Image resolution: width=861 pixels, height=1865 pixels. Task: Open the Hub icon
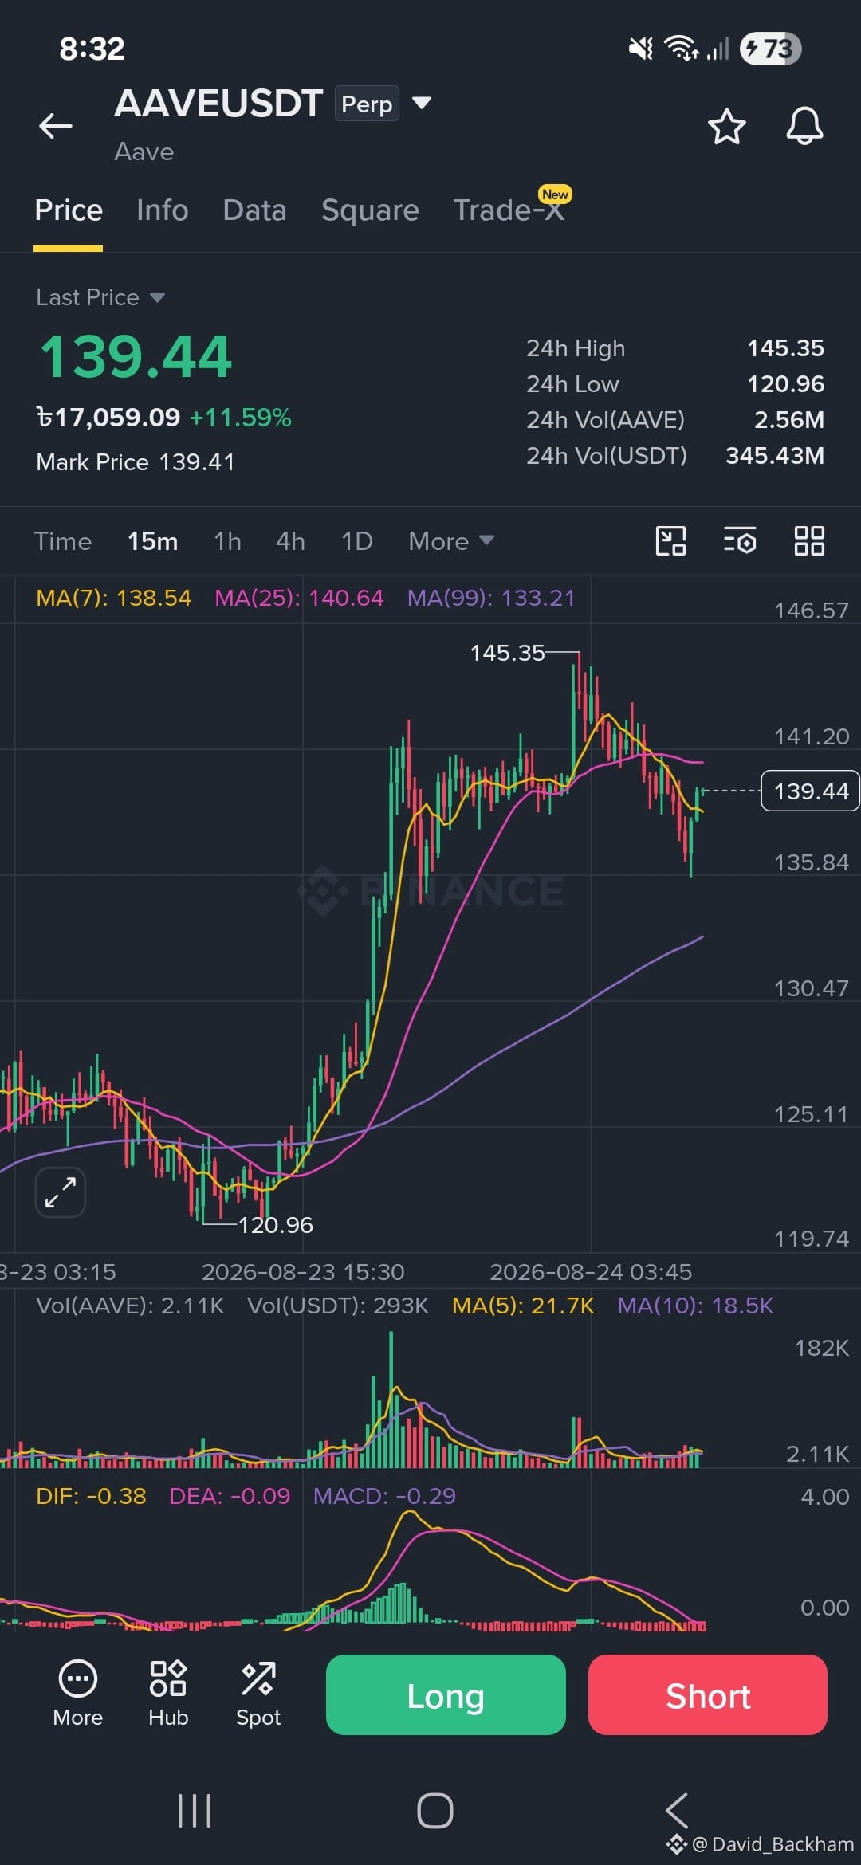168,1694
